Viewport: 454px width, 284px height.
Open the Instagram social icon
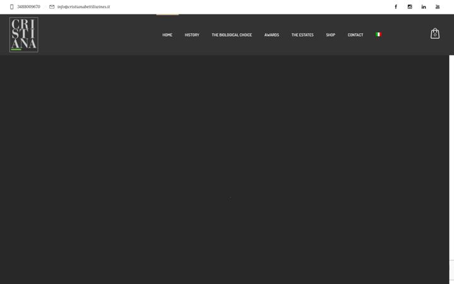[410, 7]
